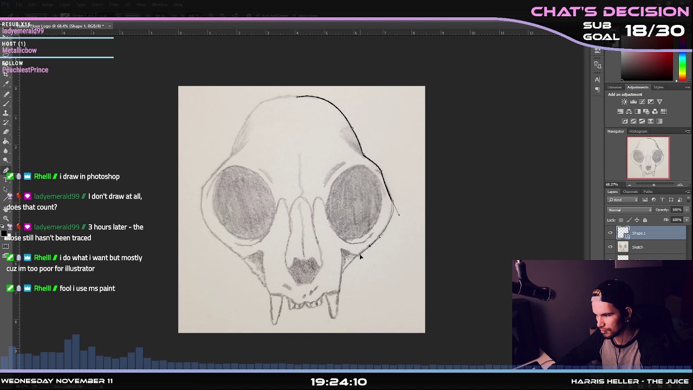Screen dimensions: 693x390
Task: Add an Exposure adjustment
Action: pos(651,102)
